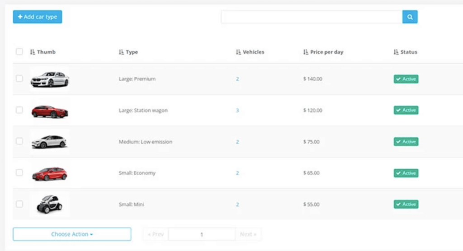Screen dimensions: 463x251
Task: Toggle Active status of Small: Mini
Action: [x=406, y=204]
